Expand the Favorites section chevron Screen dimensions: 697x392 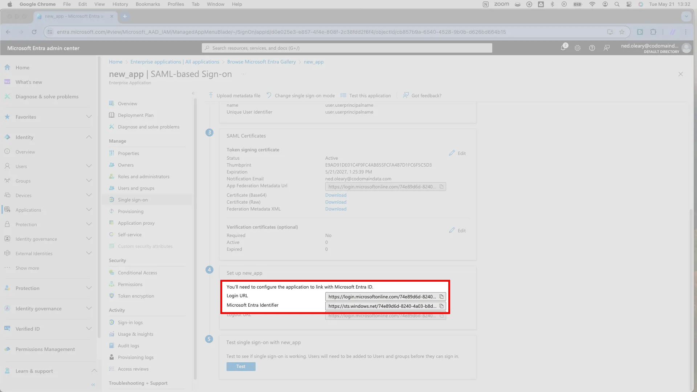[89, 117]
